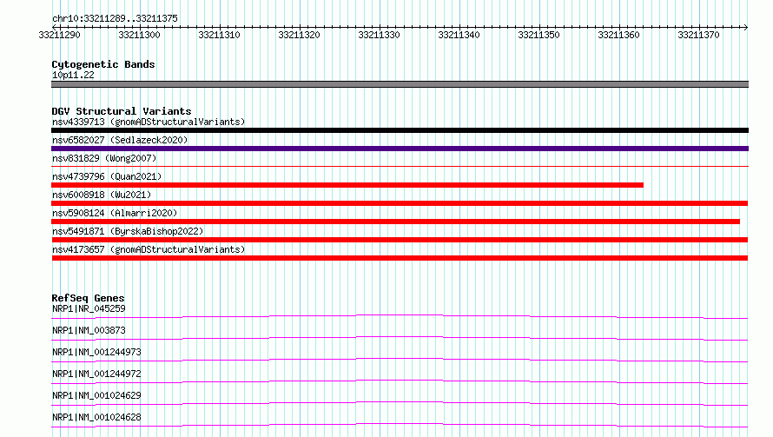Select the 10p11.22 band label
The image size is (773, 437).
point(73,75)
